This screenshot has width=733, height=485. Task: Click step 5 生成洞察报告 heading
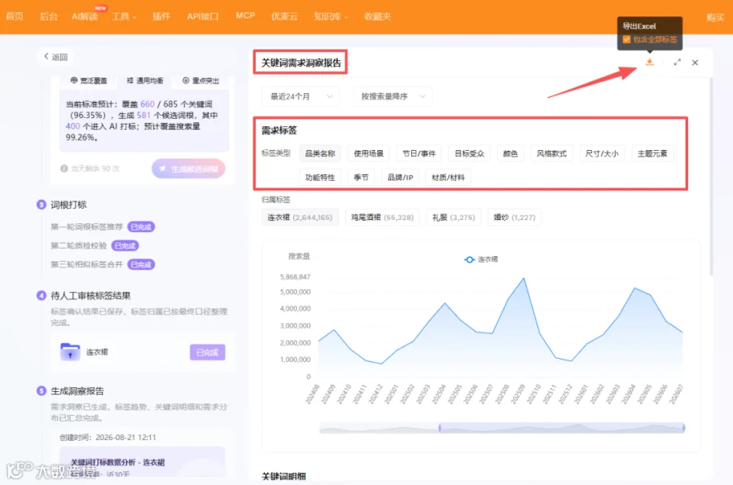point(77,391)
